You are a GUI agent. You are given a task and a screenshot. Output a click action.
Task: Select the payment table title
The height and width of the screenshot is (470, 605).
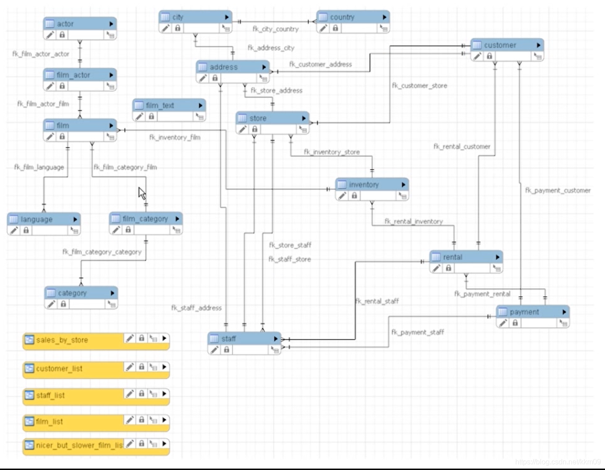(524, 312)
